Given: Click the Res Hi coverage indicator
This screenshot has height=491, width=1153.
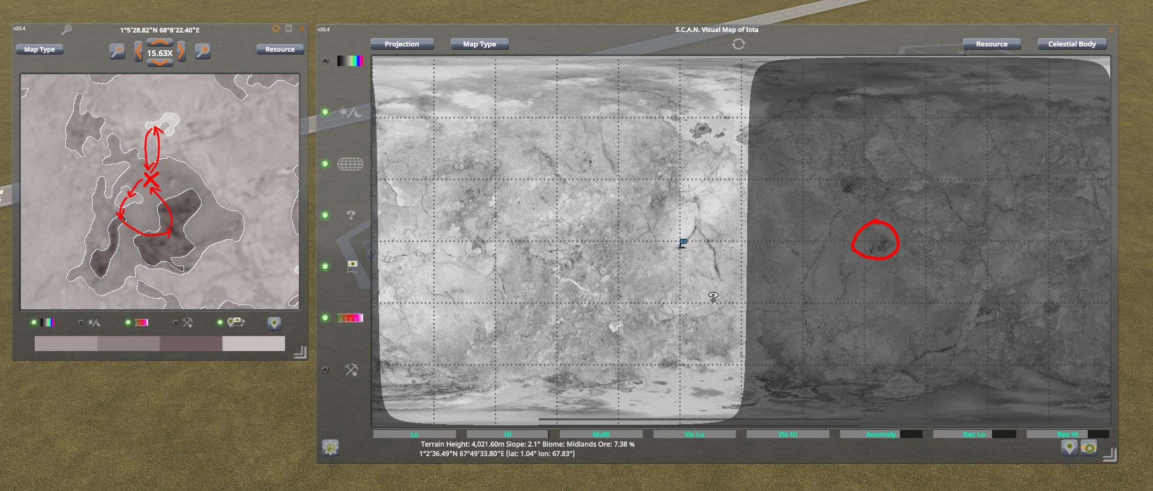Looking at the screenshot, I should 1068,434.
